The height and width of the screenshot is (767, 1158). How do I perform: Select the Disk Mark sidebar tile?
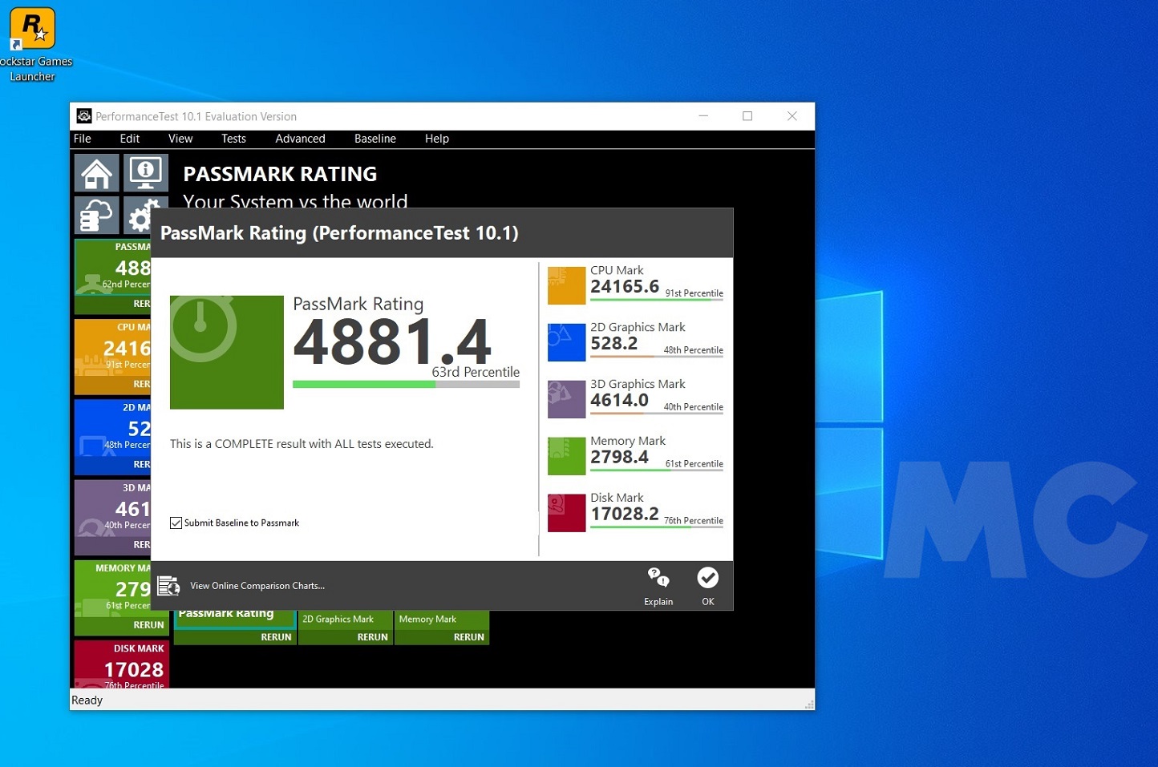(x=122, y=664)
